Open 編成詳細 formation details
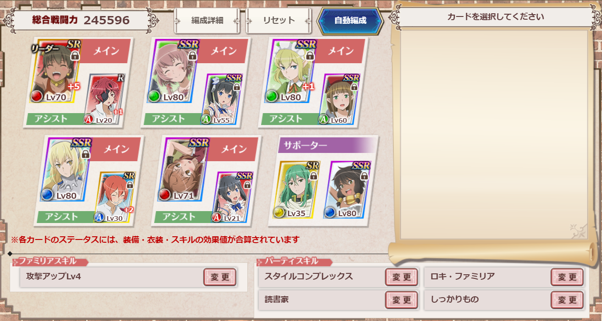Image resolution: width=602 pixels, height=321 pixels. coord(207,21)
